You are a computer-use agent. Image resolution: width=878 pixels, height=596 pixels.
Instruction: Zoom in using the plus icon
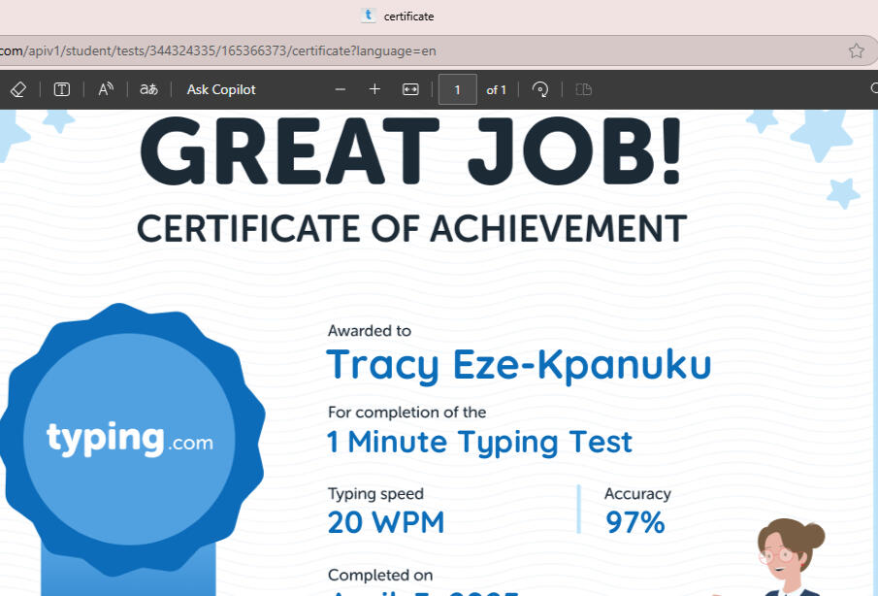[x=374, y=89]
